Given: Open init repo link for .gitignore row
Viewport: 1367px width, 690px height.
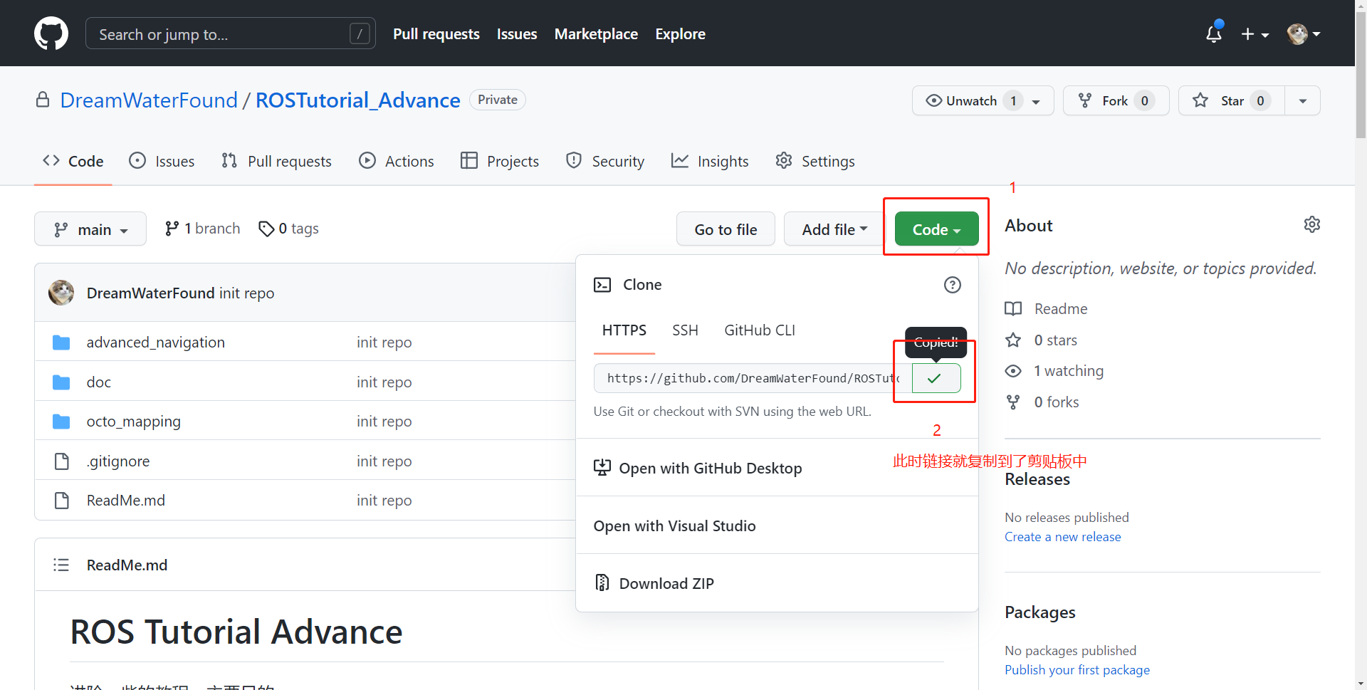Looking at the screenshot, I should [384, 461].
